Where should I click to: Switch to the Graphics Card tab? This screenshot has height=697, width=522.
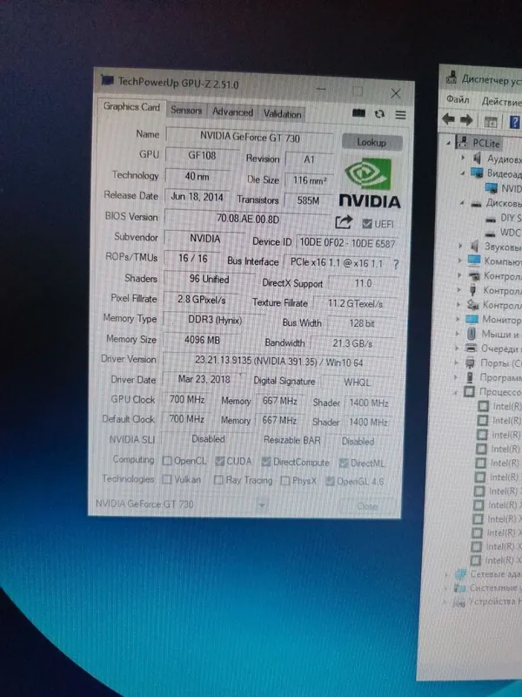pyautogui.click(x=131, y=107)
